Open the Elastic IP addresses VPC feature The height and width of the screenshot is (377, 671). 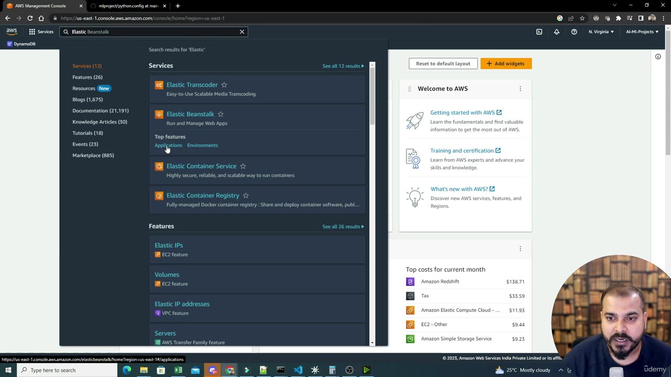tap(182, 304)
